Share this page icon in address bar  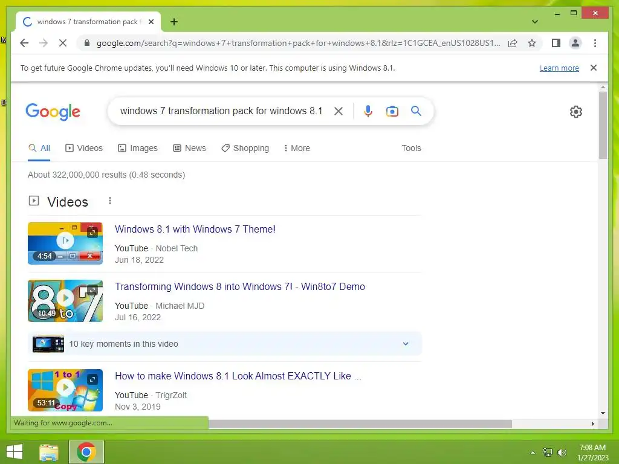point(513,43)
